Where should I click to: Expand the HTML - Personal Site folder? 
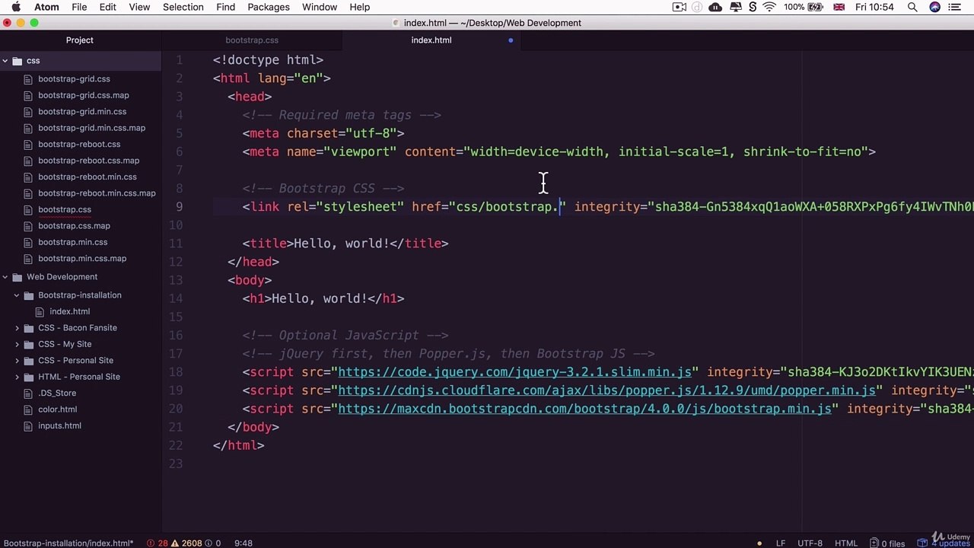17,377
